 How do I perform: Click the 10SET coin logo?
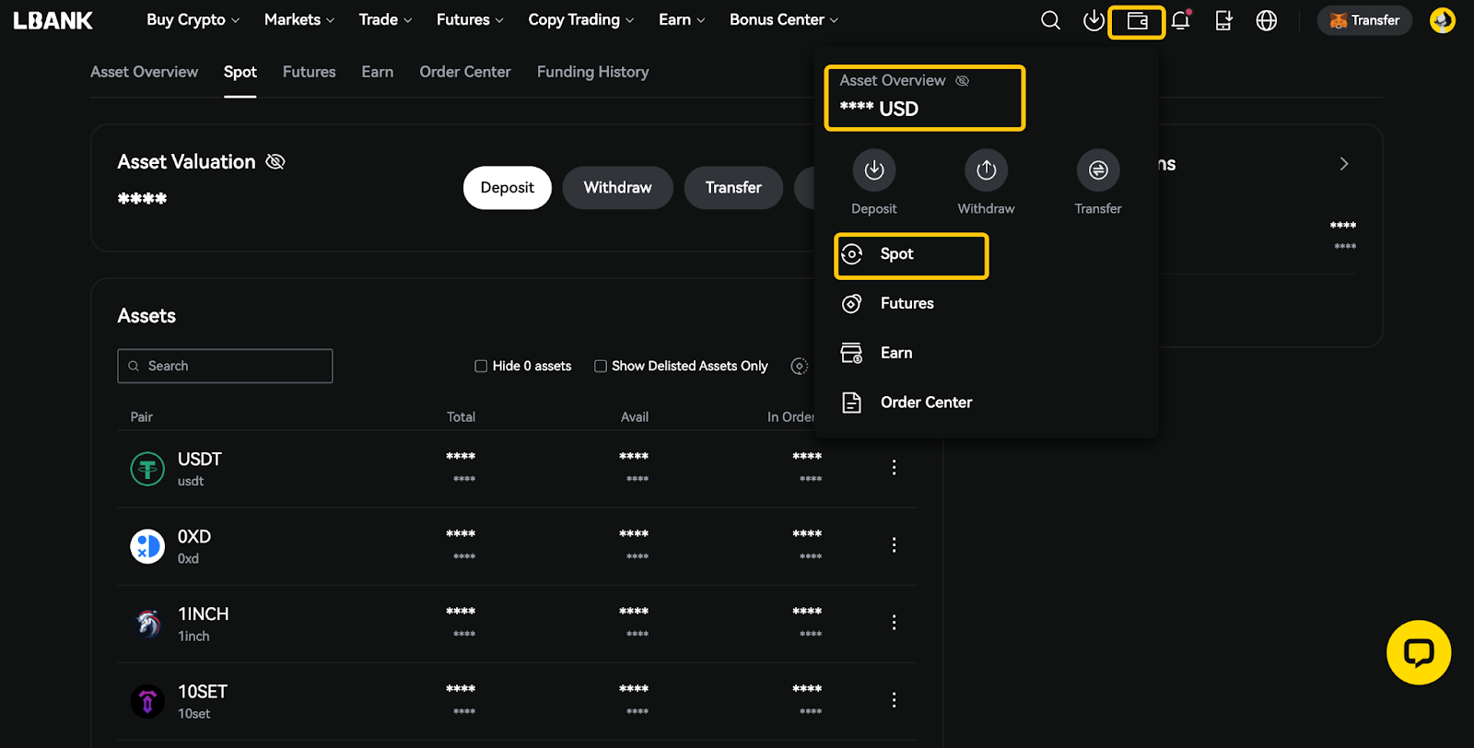tap(147, 701)
